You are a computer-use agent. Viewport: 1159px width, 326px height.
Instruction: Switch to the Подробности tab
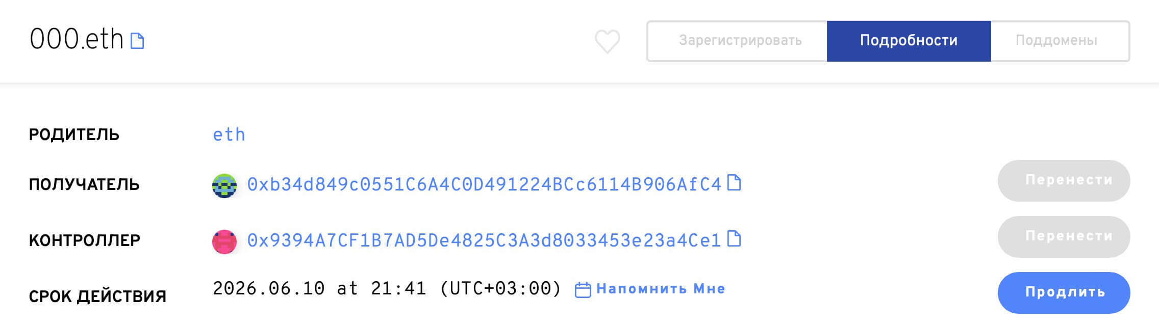point(909,41)
